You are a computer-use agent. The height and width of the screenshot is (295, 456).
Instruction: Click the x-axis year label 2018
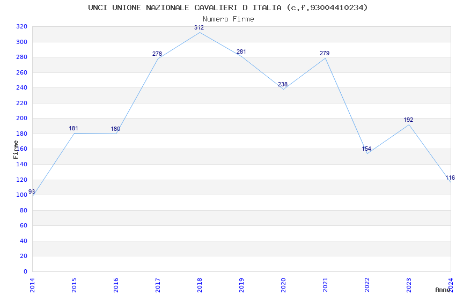[x=200, y=285]
